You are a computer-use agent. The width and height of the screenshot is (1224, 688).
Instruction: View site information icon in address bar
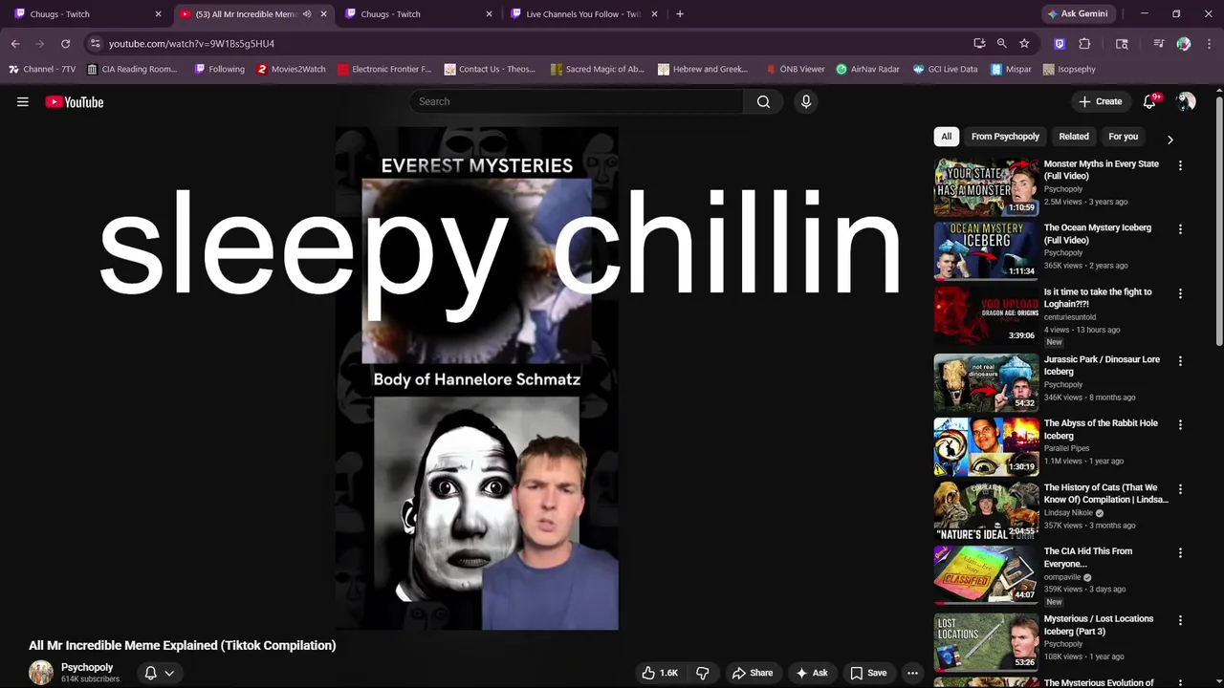coord(95,43)
